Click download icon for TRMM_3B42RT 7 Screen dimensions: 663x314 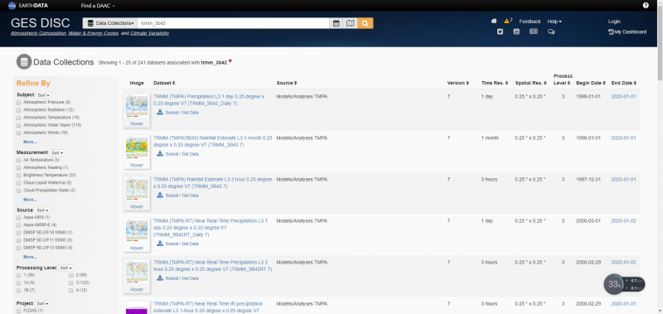tap(160, 278)
